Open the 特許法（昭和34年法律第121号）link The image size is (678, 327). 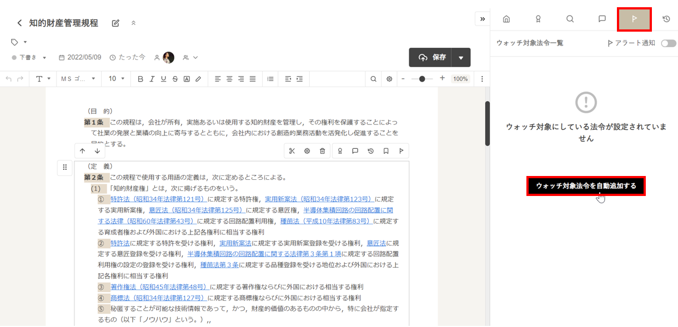pyautogui.click(x=158, y=199)
